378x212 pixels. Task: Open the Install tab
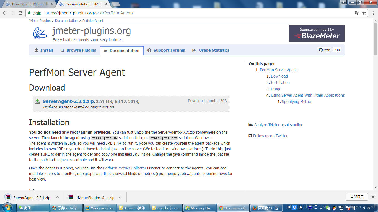(44, 50)
